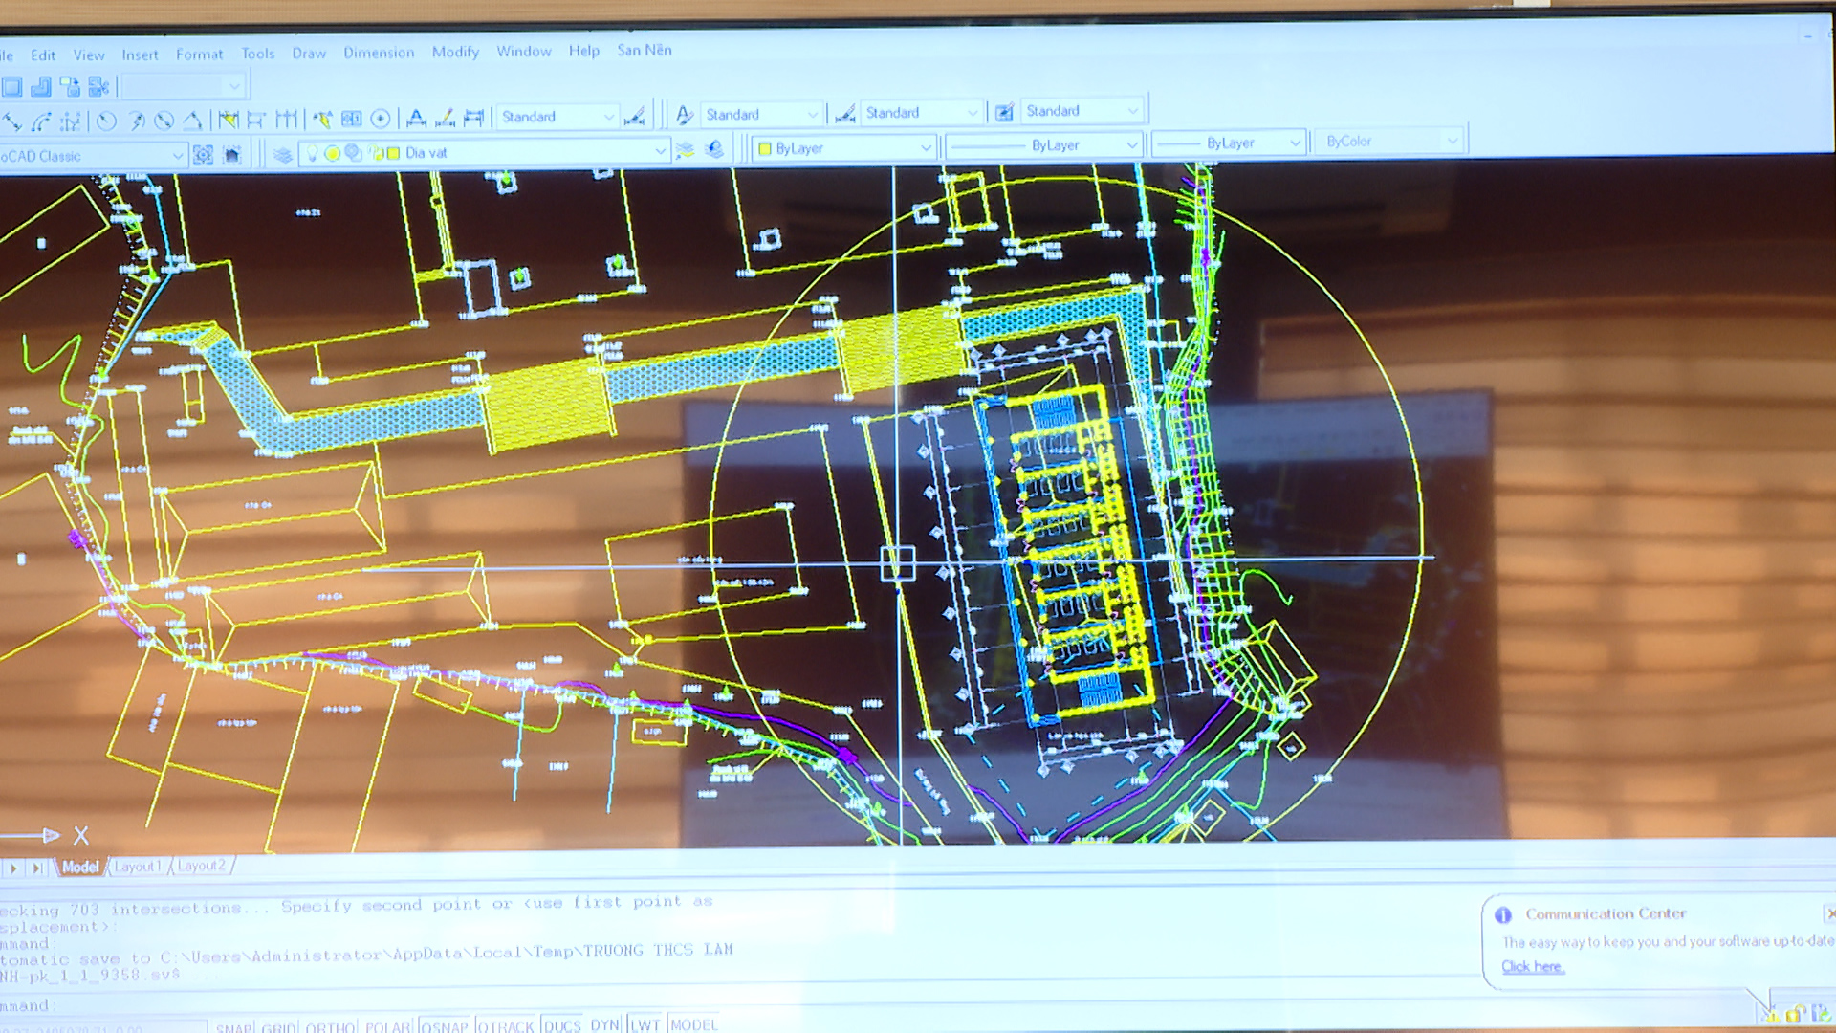The height and width of the screenshot is (1033, 1836).
Task: Click the Dimension Edit icon
Action: click(416, 118)
